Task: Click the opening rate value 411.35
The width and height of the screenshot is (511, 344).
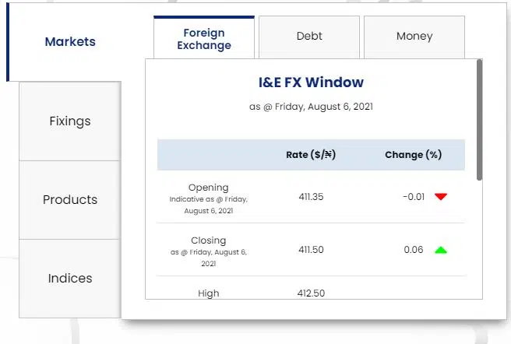Action: pyautogui.click(x=311, y=197)
